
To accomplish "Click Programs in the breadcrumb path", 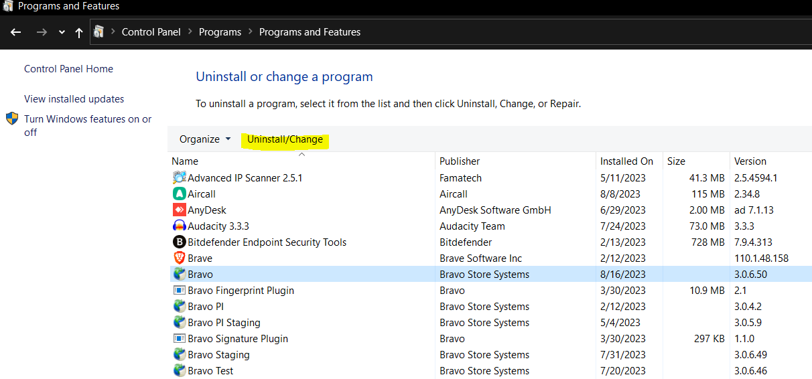I will [220, 32].
